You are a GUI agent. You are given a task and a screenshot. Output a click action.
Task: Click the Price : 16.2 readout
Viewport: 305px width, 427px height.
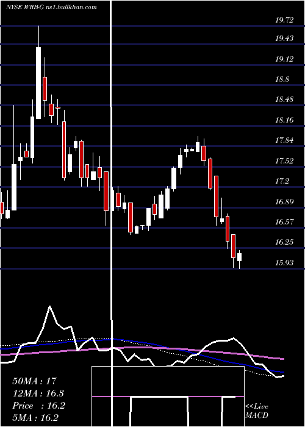click(38, 406)
